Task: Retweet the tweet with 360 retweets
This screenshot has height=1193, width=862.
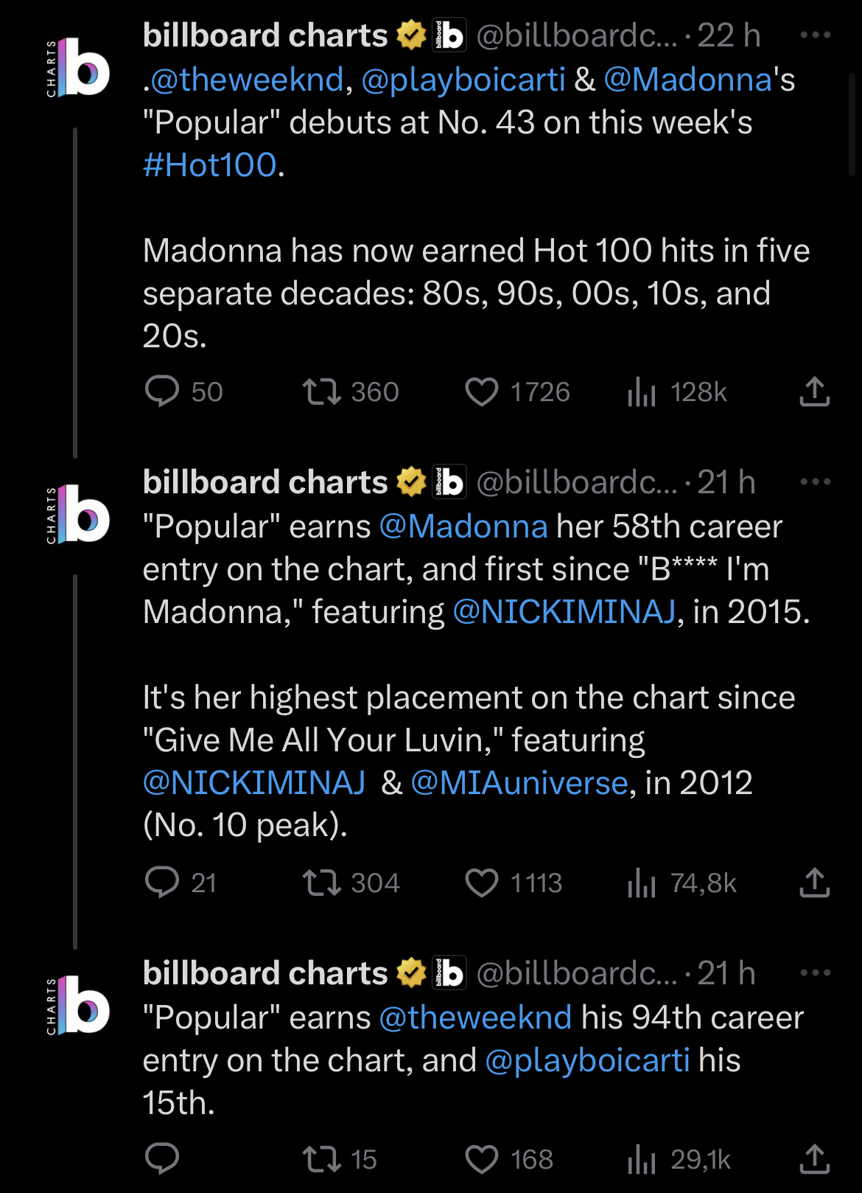Action: coord(322,392)
